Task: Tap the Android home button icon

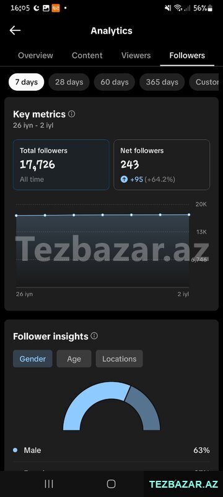Action: point(111,484)
